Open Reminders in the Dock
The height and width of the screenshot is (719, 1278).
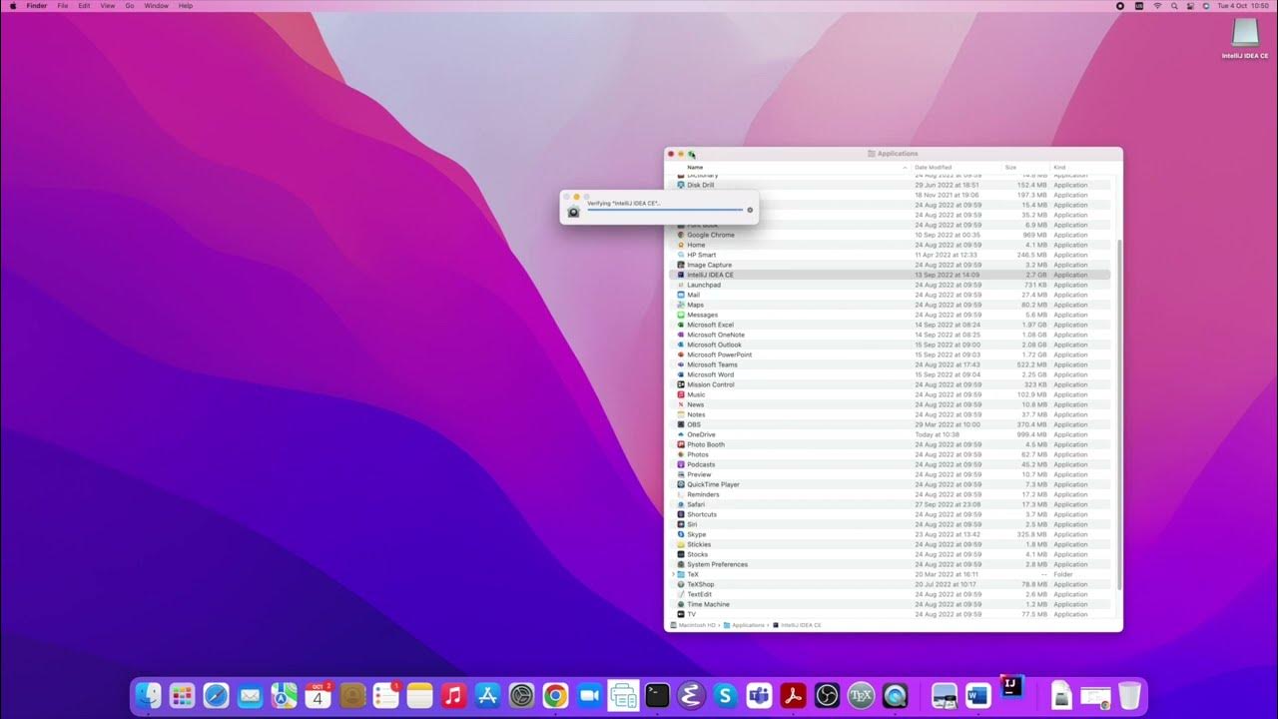pos(385,696)
